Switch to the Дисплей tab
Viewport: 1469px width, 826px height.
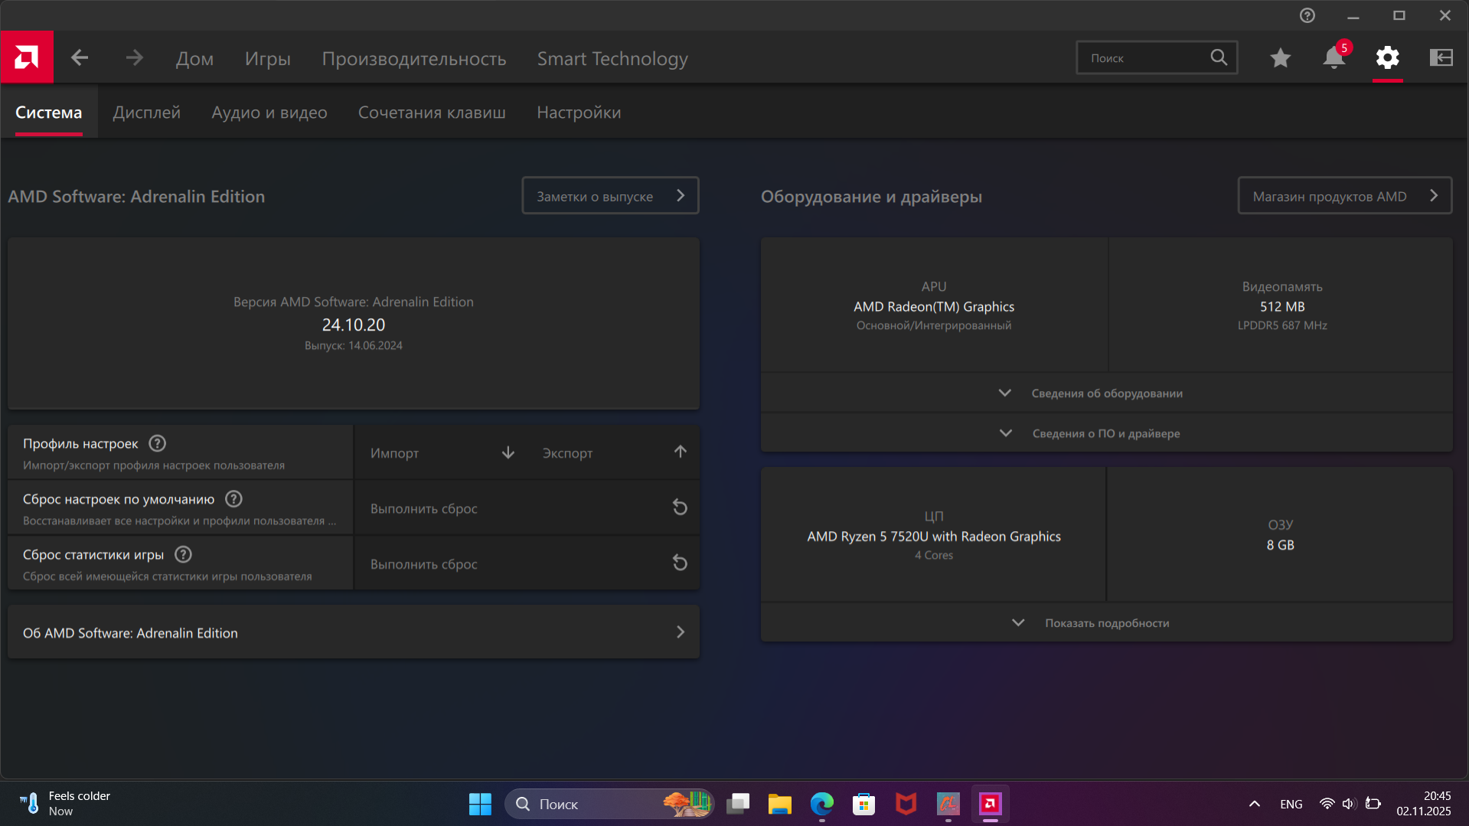(146, 113)
